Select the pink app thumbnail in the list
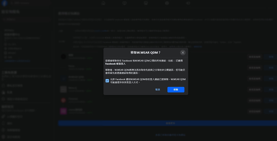The width and height of the screenshot is (277, 141). (x=63, y=111)
